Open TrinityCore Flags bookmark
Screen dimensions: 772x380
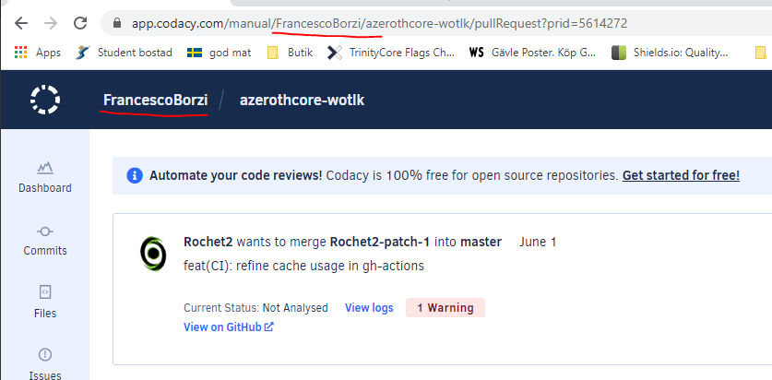(x=391, y=53)
